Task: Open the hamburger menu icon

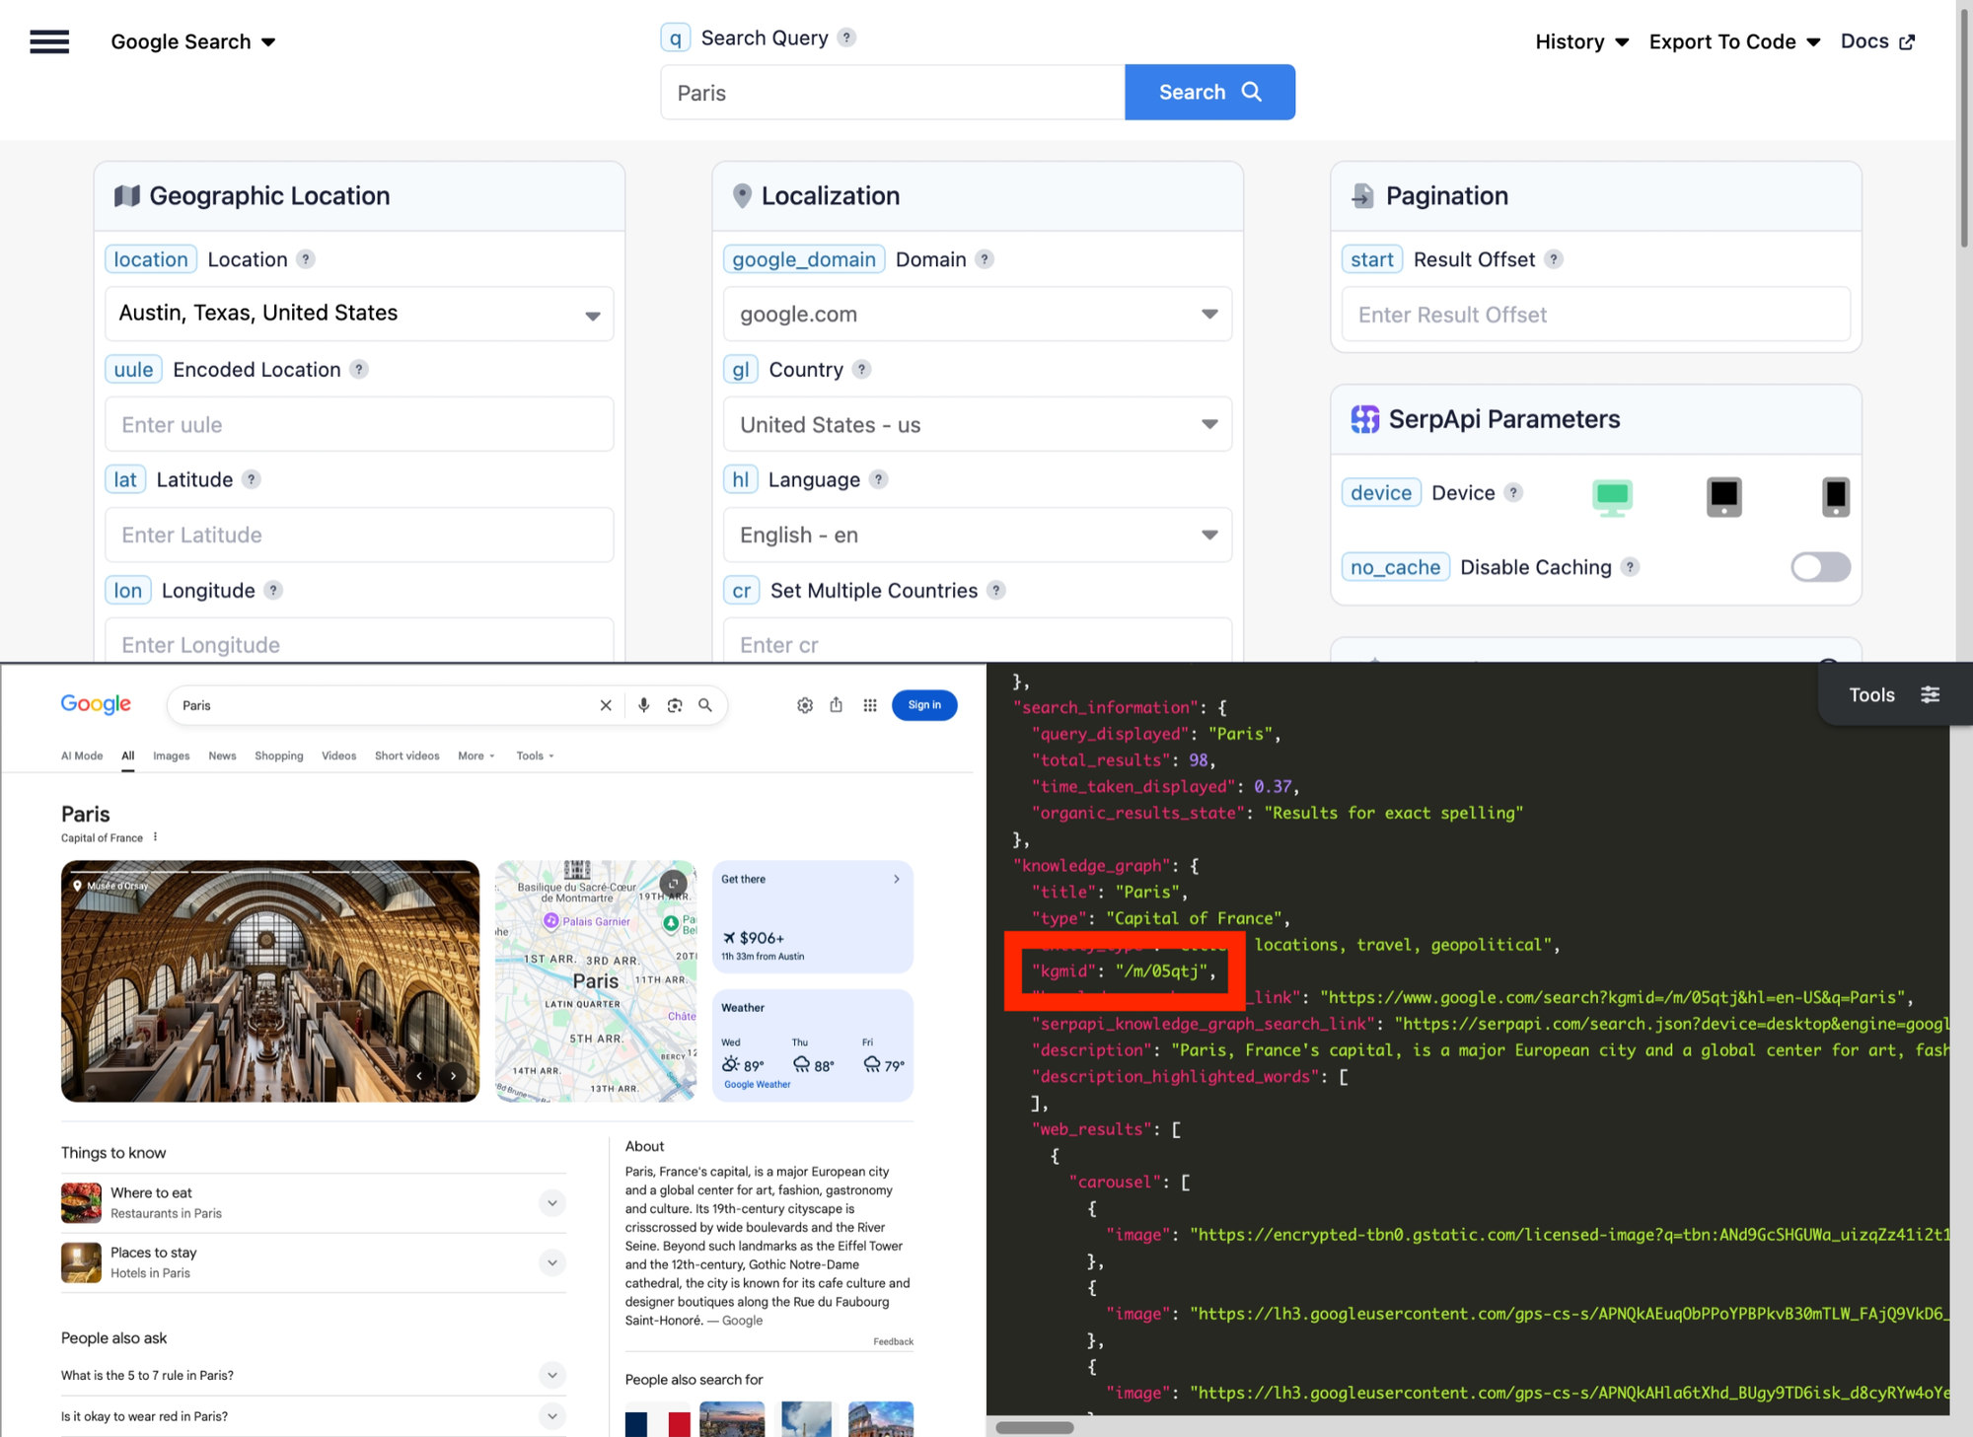Action: pyautogui.click(x=49, y=41)
